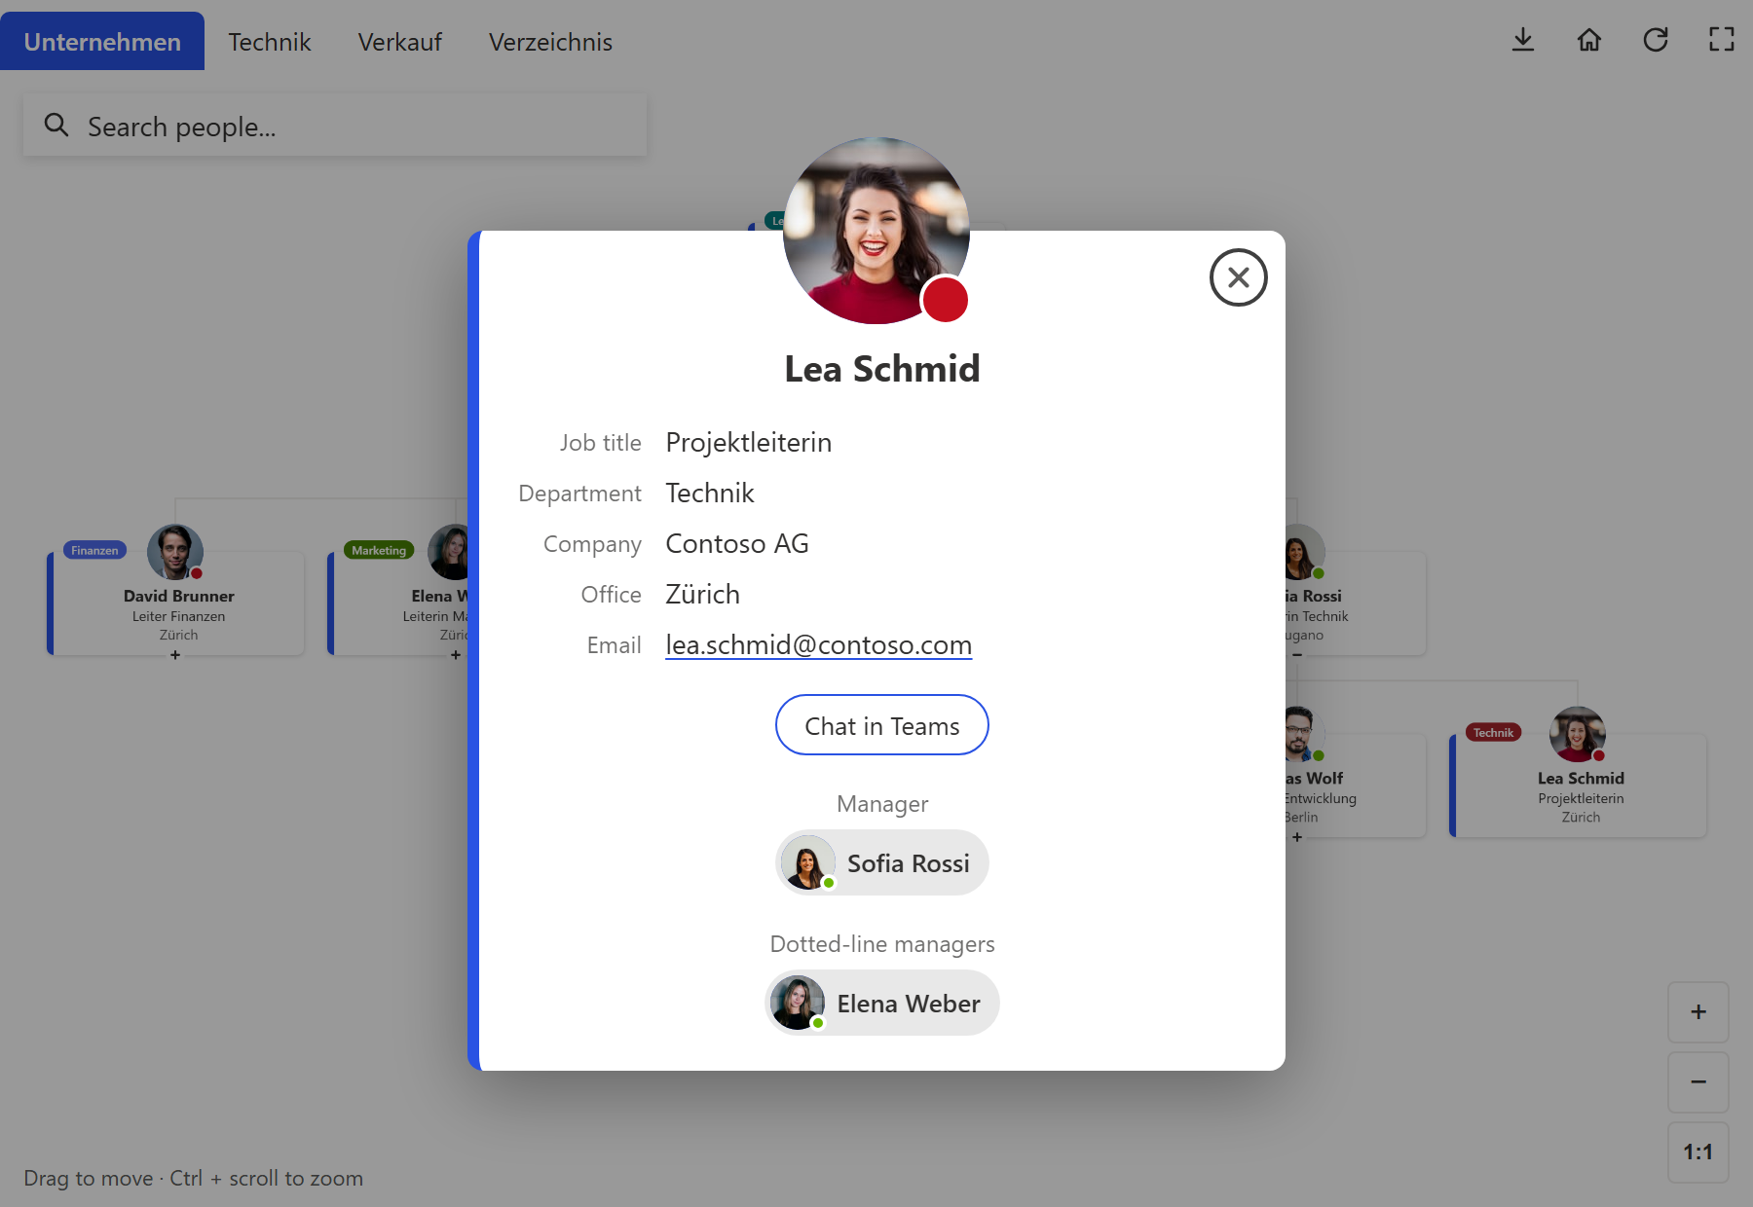Screen dimensions: 1753x1207
Task: Click the red Technik badge on Lea's card
Action: [x=1493, y=733]
